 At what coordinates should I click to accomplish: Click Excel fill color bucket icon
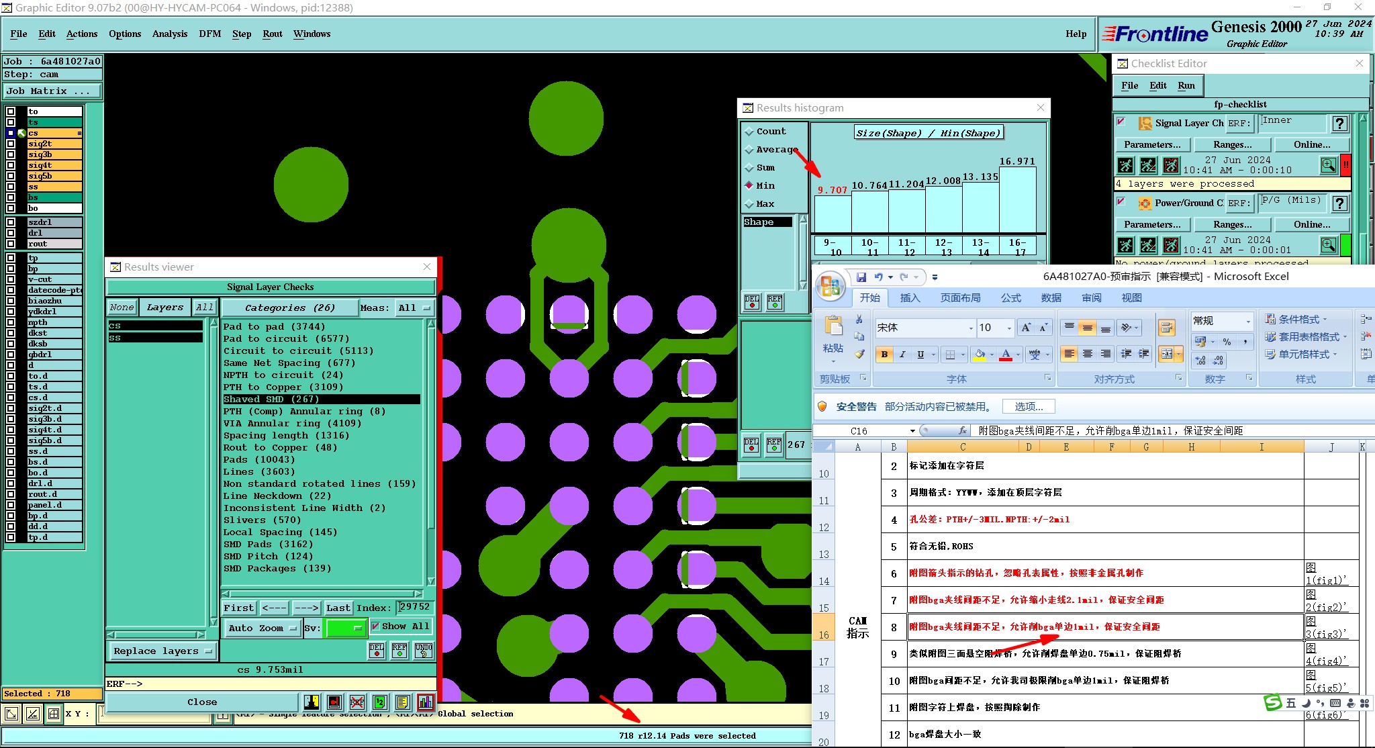point(980,355)
